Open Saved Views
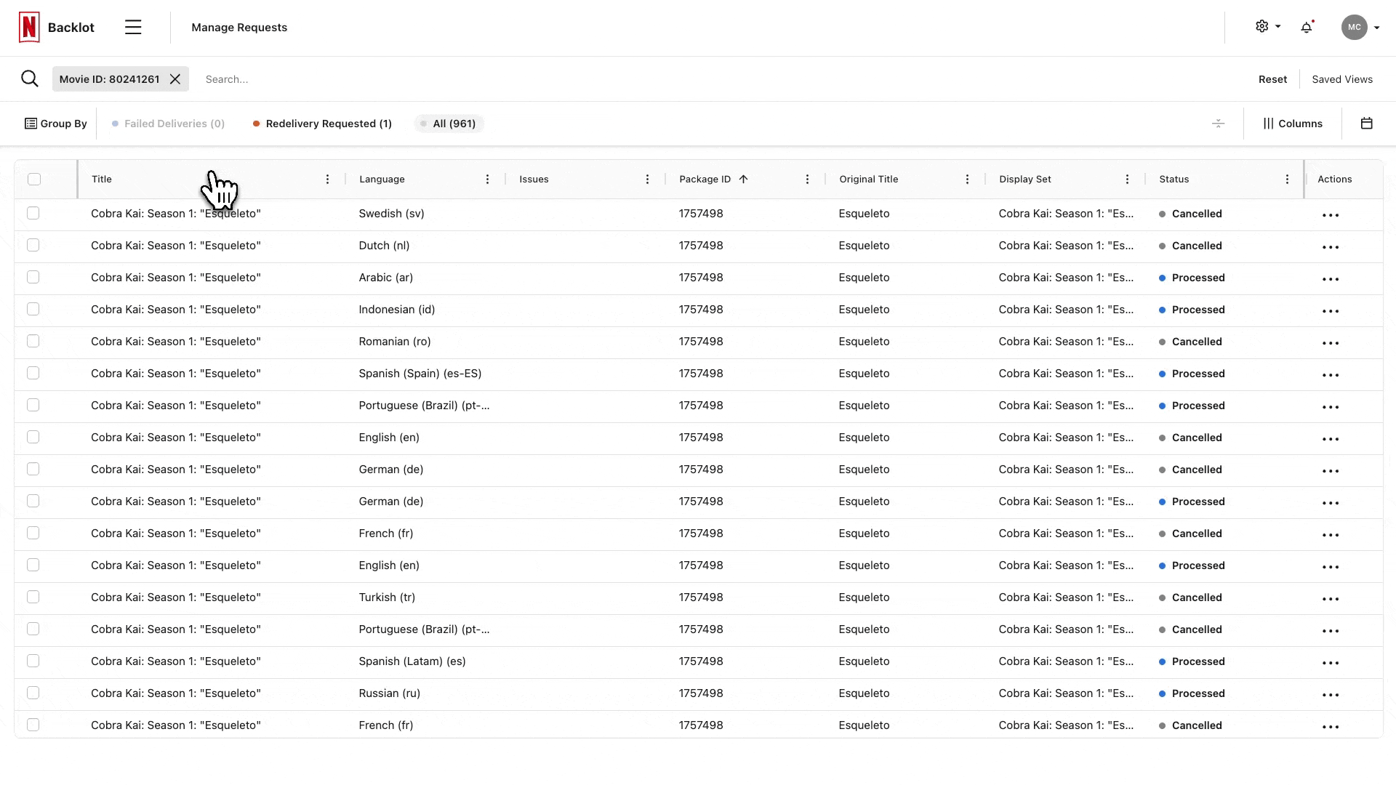 [x=1341, y=78]
